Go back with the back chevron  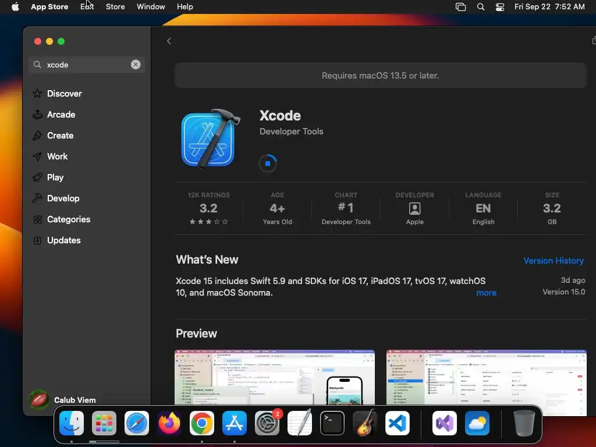[169, 41]
